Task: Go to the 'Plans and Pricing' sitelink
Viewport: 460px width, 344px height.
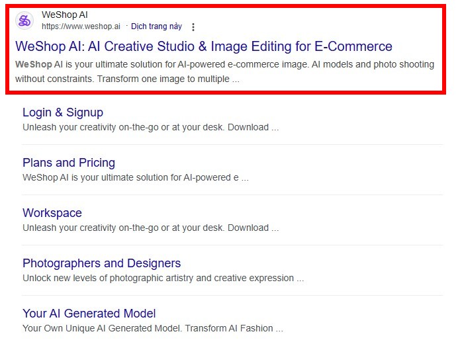Action: 69,163
